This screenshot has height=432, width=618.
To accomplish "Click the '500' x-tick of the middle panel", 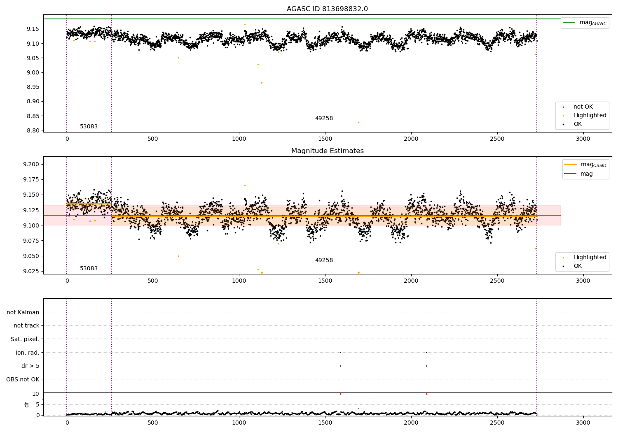I will tap(153, 281).
